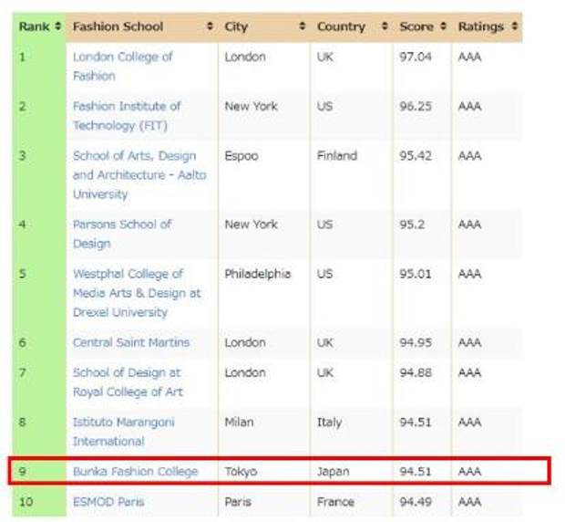This screenshot has height=522, width=565.
Task: Click country cell Finland
Action: (x=337, y=156)
